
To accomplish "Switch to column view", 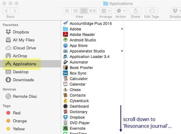I will (x=84, y=11).
